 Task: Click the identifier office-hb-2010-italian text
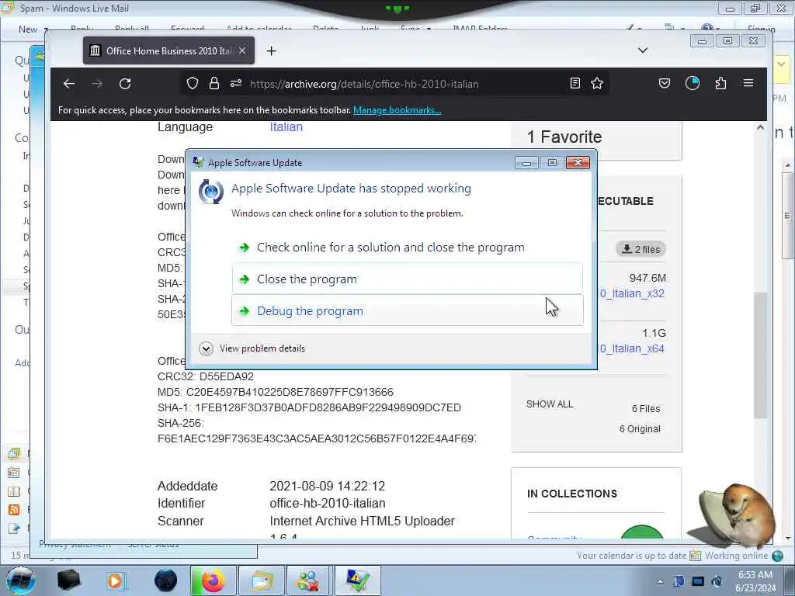click(x=328, y=503)
